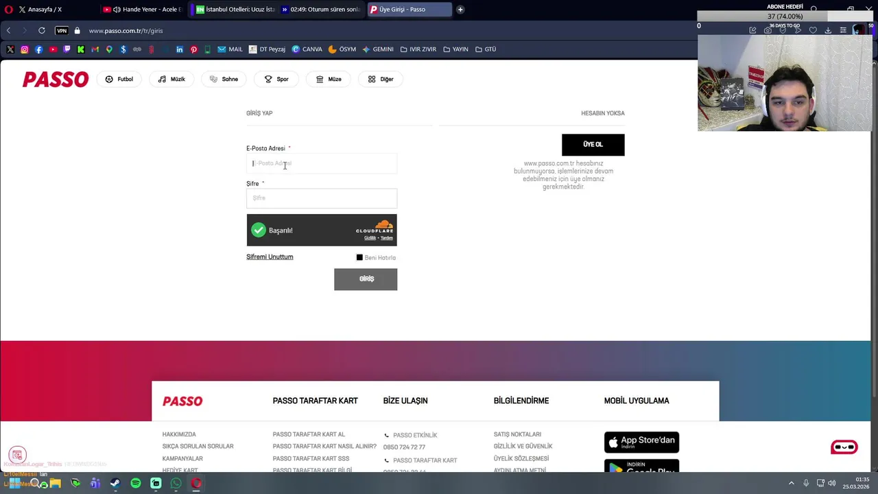Open the Google Maps bookmark
This screenshot has width=878, height=494.
tap(109, 49)
